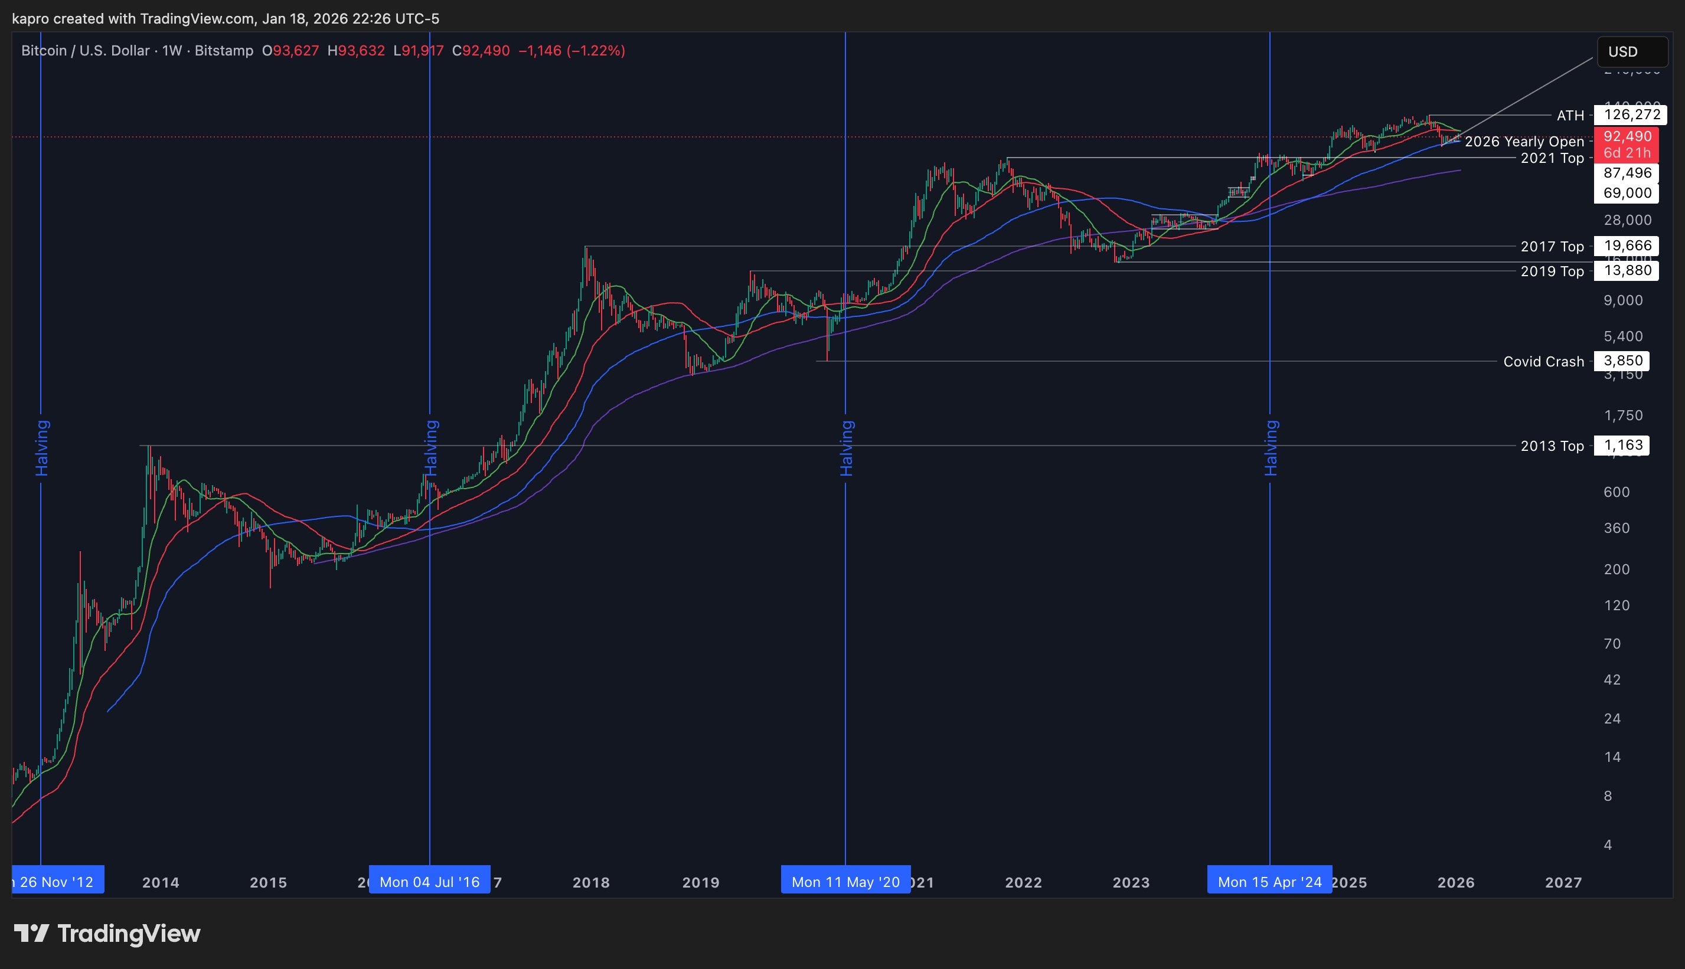This screenshot has height=969, width=1685.
Task: Click the '2013 Top' annotation label
Action: tap(1552, 446)
